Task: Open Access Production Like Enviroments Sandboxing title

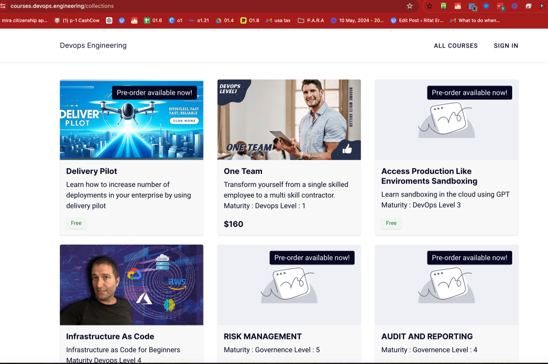Action: pyautogui.click(x=429, y=176)
